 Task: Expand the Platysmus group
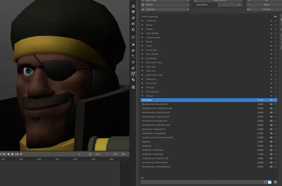pos(143,79)
